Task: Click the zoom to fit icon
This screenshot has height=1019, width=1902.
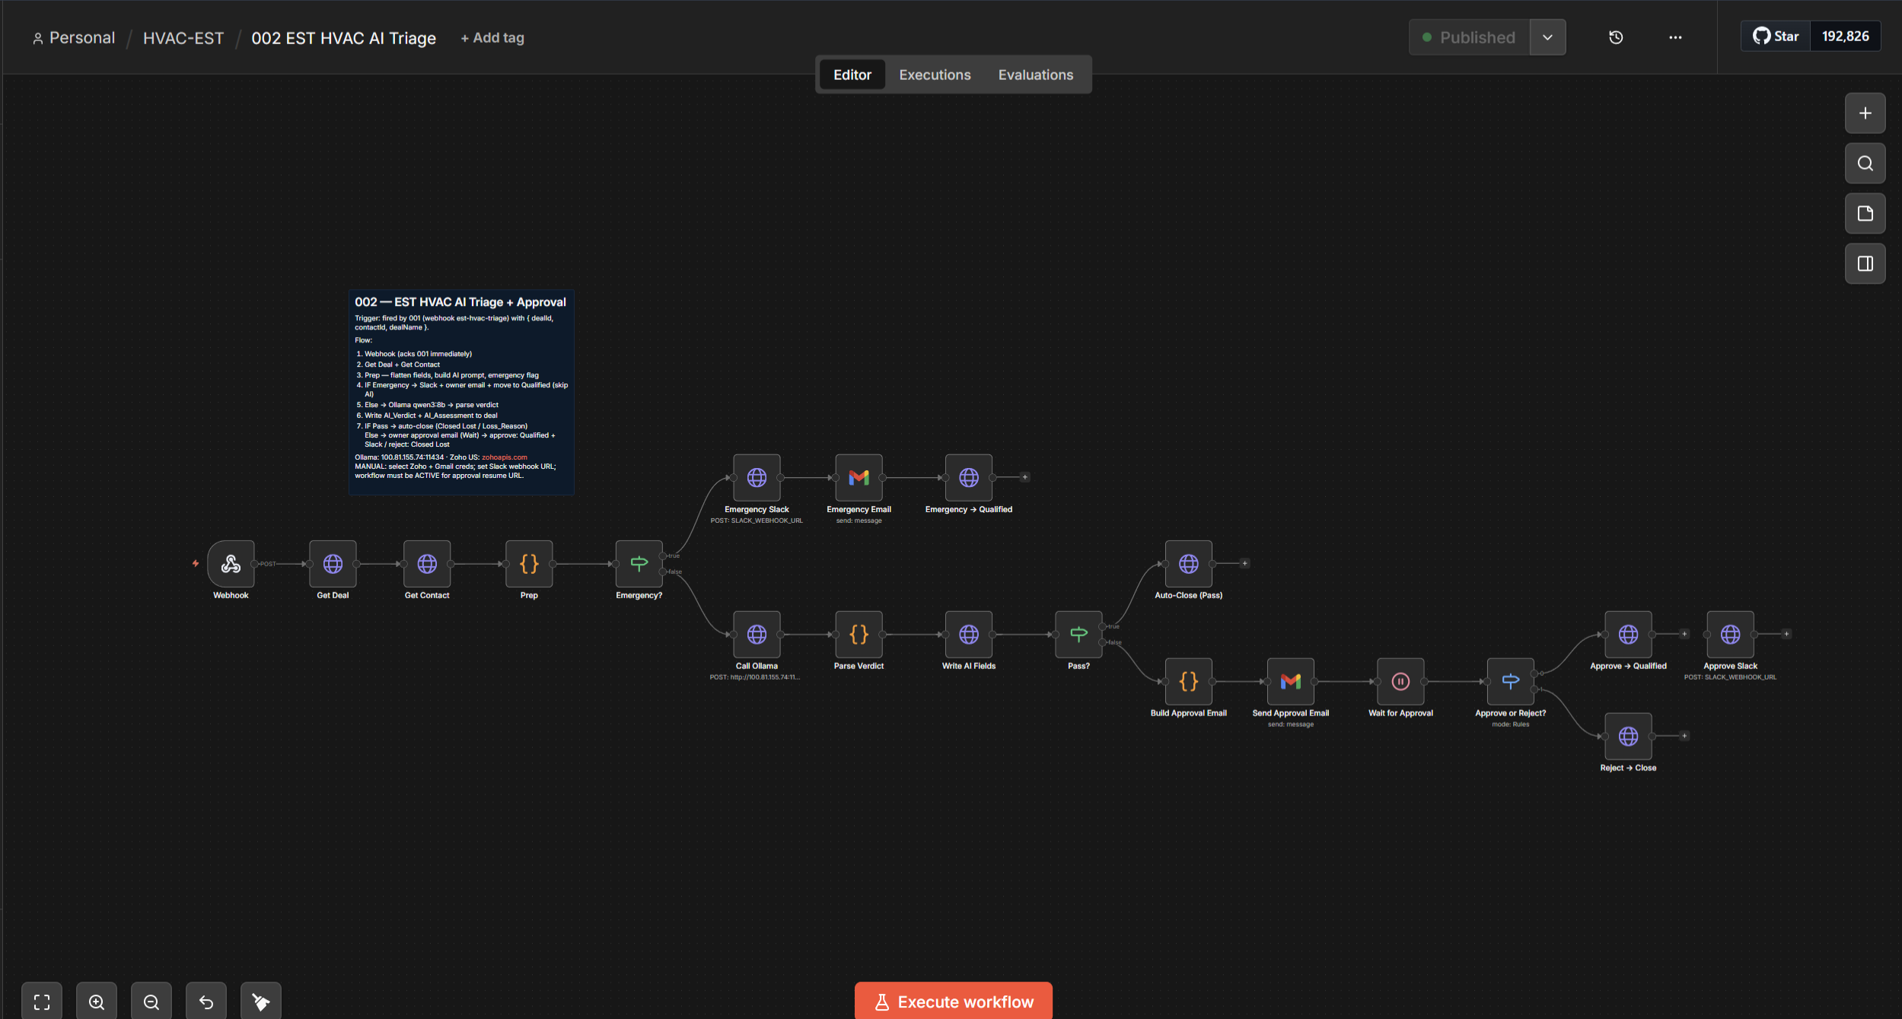Action: click(x=42, y=1001)
